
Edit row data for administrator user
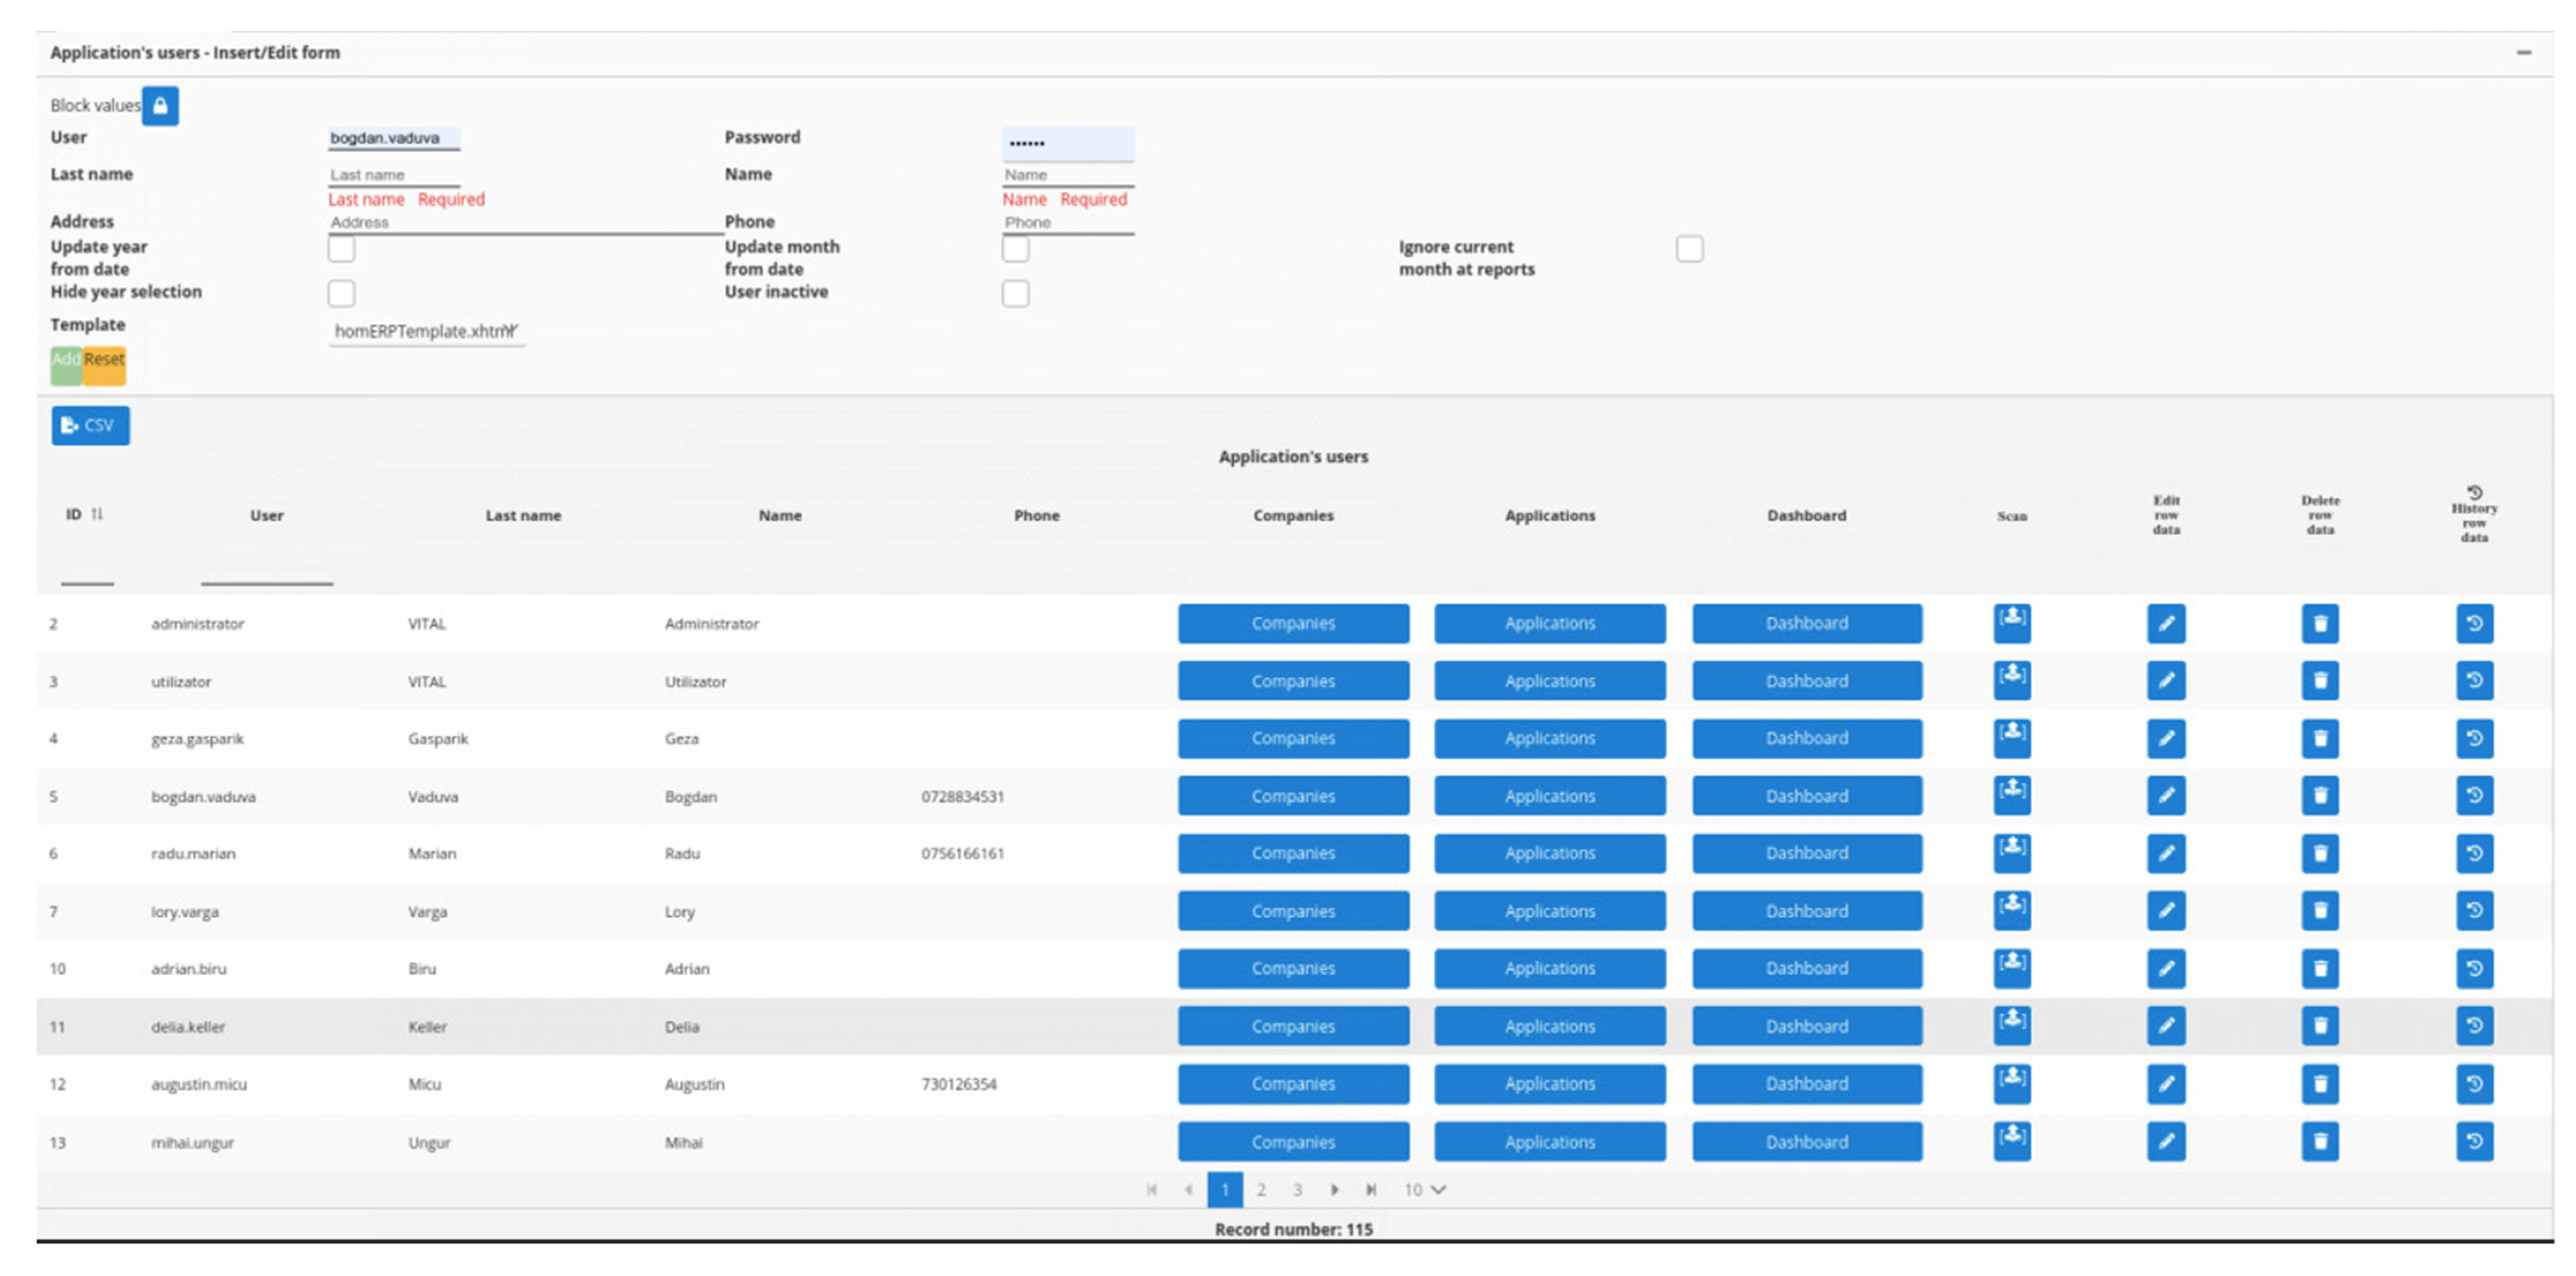[2165, 624]
